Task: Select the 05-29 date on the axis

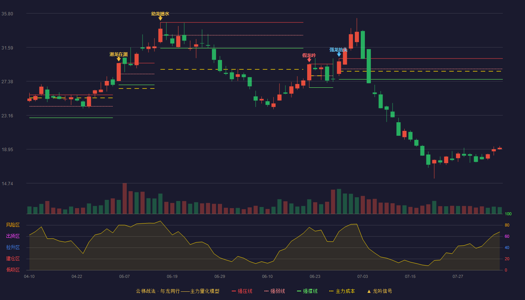Action: click(x=220, y=276)
